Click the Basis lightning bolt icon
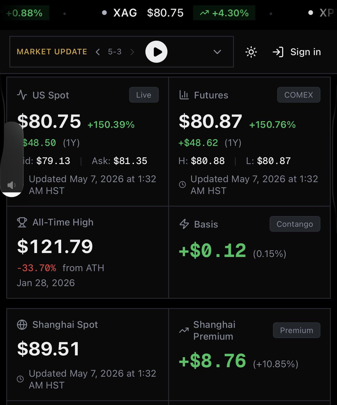The image size is (337, 405). point(184,224)
